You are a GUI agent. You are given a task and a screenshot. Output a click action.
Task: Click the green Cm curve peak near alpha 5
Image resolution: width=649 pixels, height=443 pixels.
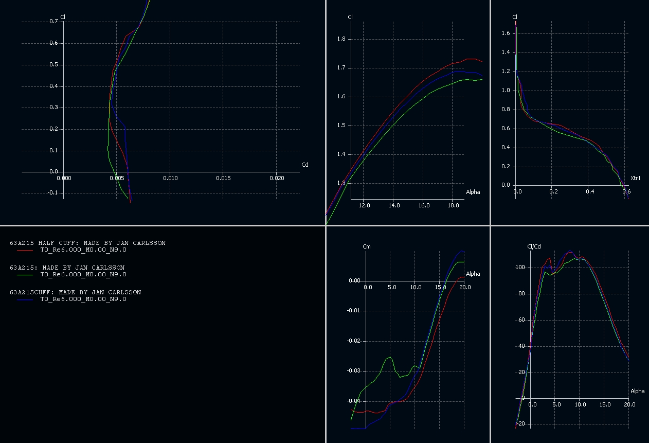390,357
